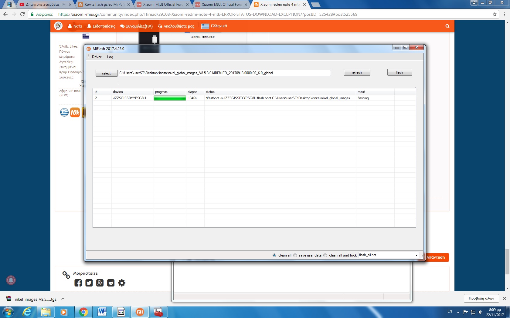This screenshot has height=318, width=510.
Task: Open Windows Explorer from the taskbar
Action: pyautogui.click(x=46, y=312)
